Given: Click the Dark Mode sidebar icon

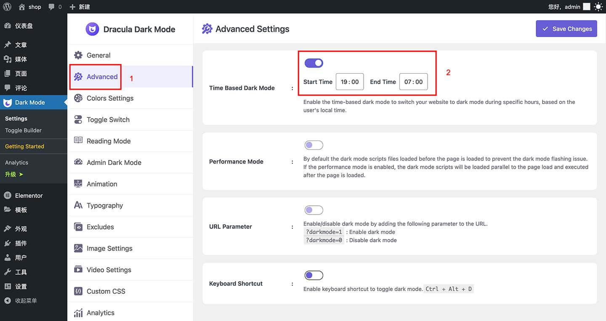Looking at the screenshot, I should coord(7,102).
